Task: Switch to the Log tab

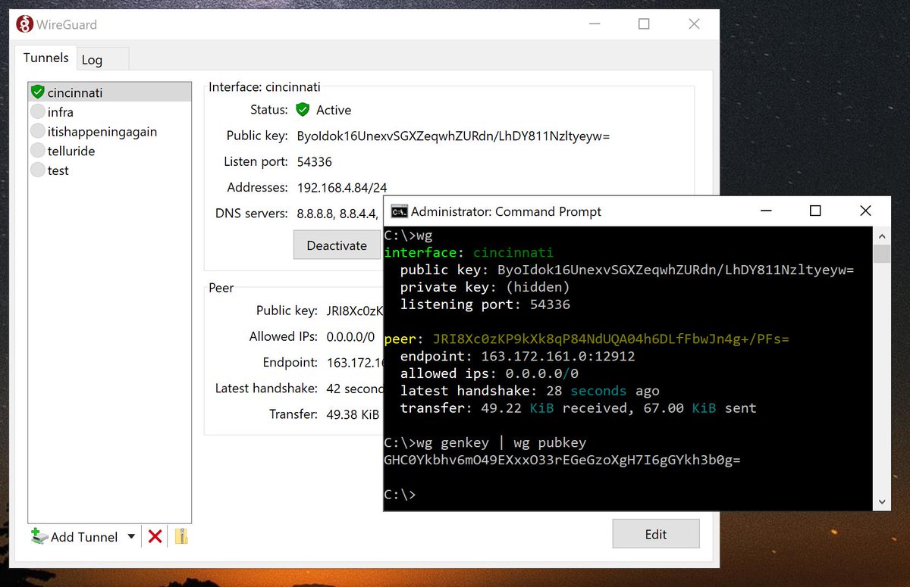Action: pyautogui.click(x=92, y=60)
